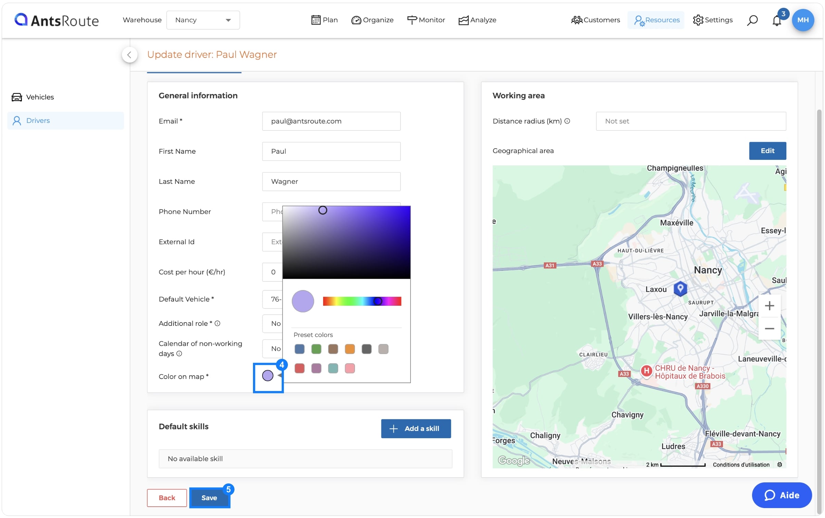Select the green preset color
This screenshot has height=518, width=825.
coord(316,349)
